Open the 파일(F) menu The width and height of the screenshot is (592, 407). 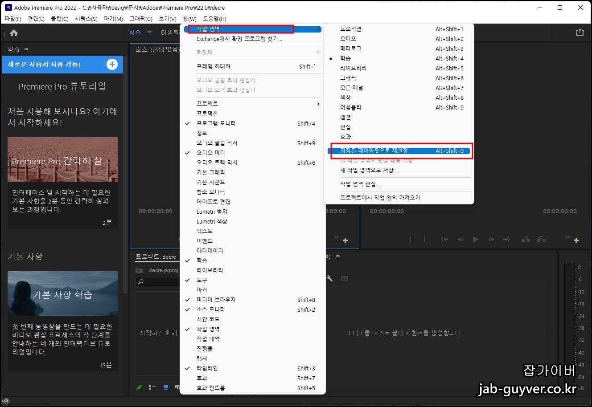tap(12, 19)
